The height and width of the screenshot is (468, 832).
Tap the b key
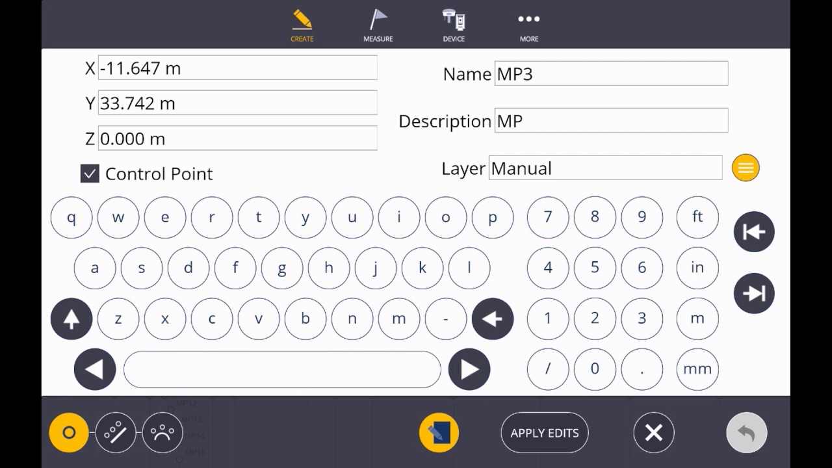pyautogui.click(x=305, y=318)
